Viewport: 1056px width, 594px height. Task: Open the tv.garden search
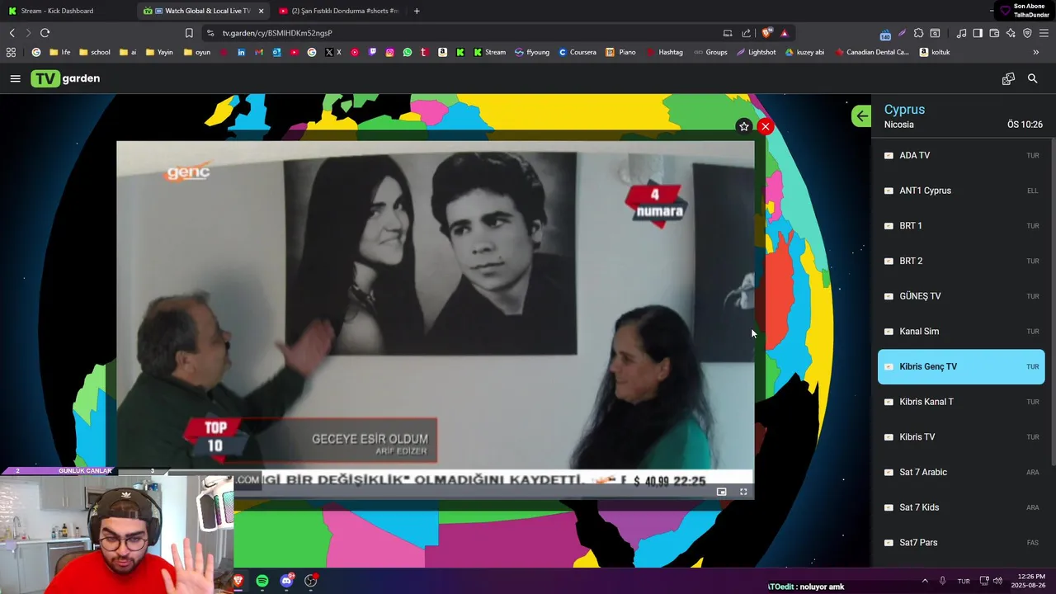click(1032, 78)
